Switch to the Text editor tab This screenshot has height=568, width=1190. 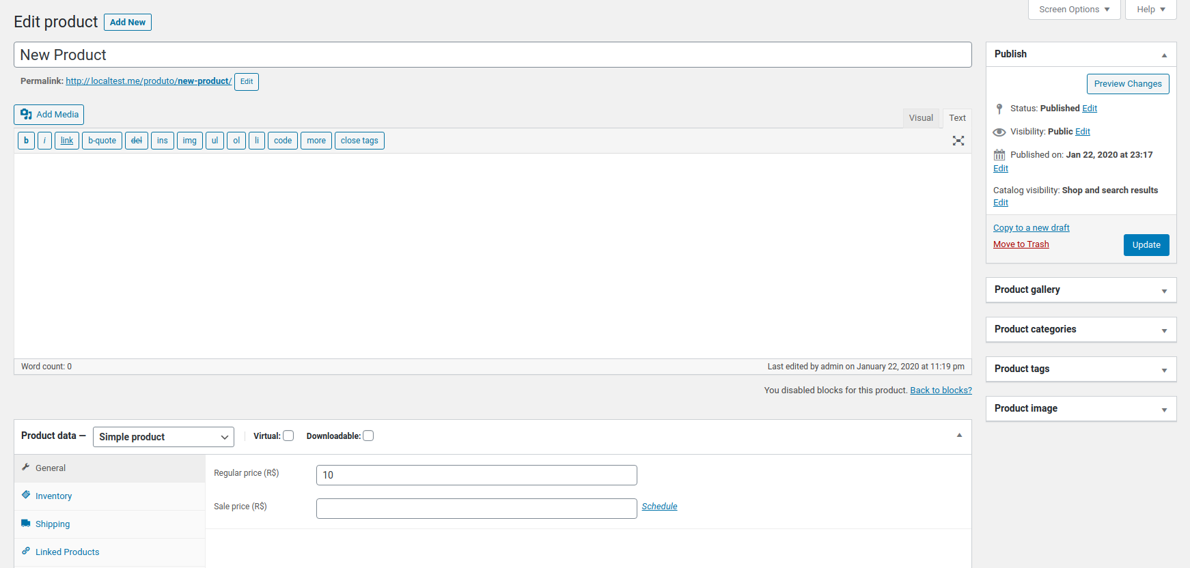pyautogui.click(x=957, y=118)
